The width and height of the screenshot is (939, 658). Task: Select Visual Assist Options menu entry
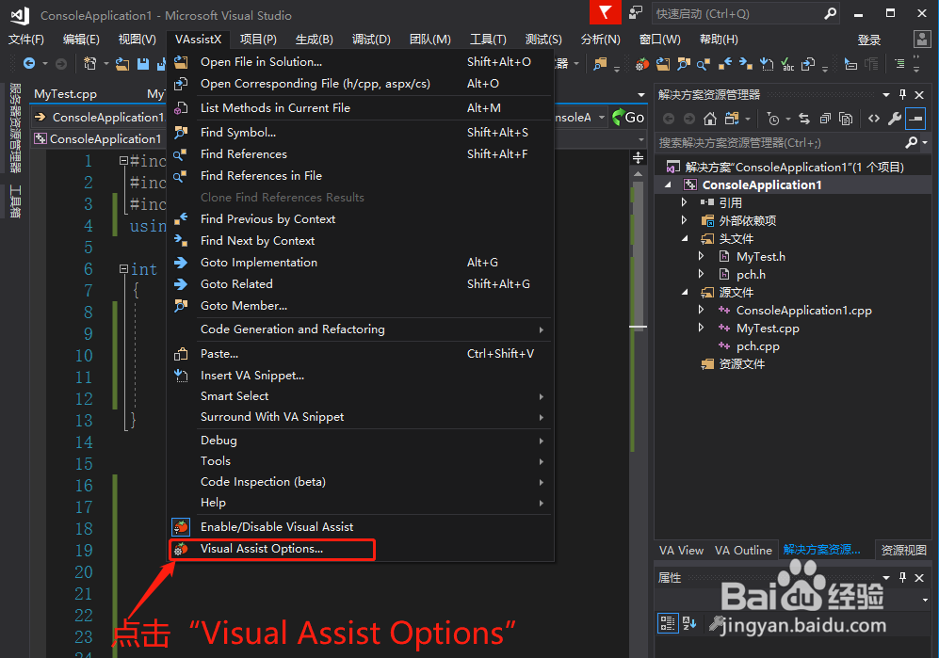point(360,549)
